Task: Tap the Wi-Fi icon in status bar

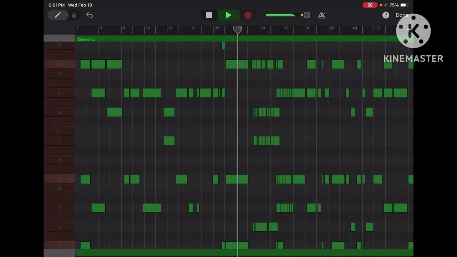Action: (x=386, y=5)
